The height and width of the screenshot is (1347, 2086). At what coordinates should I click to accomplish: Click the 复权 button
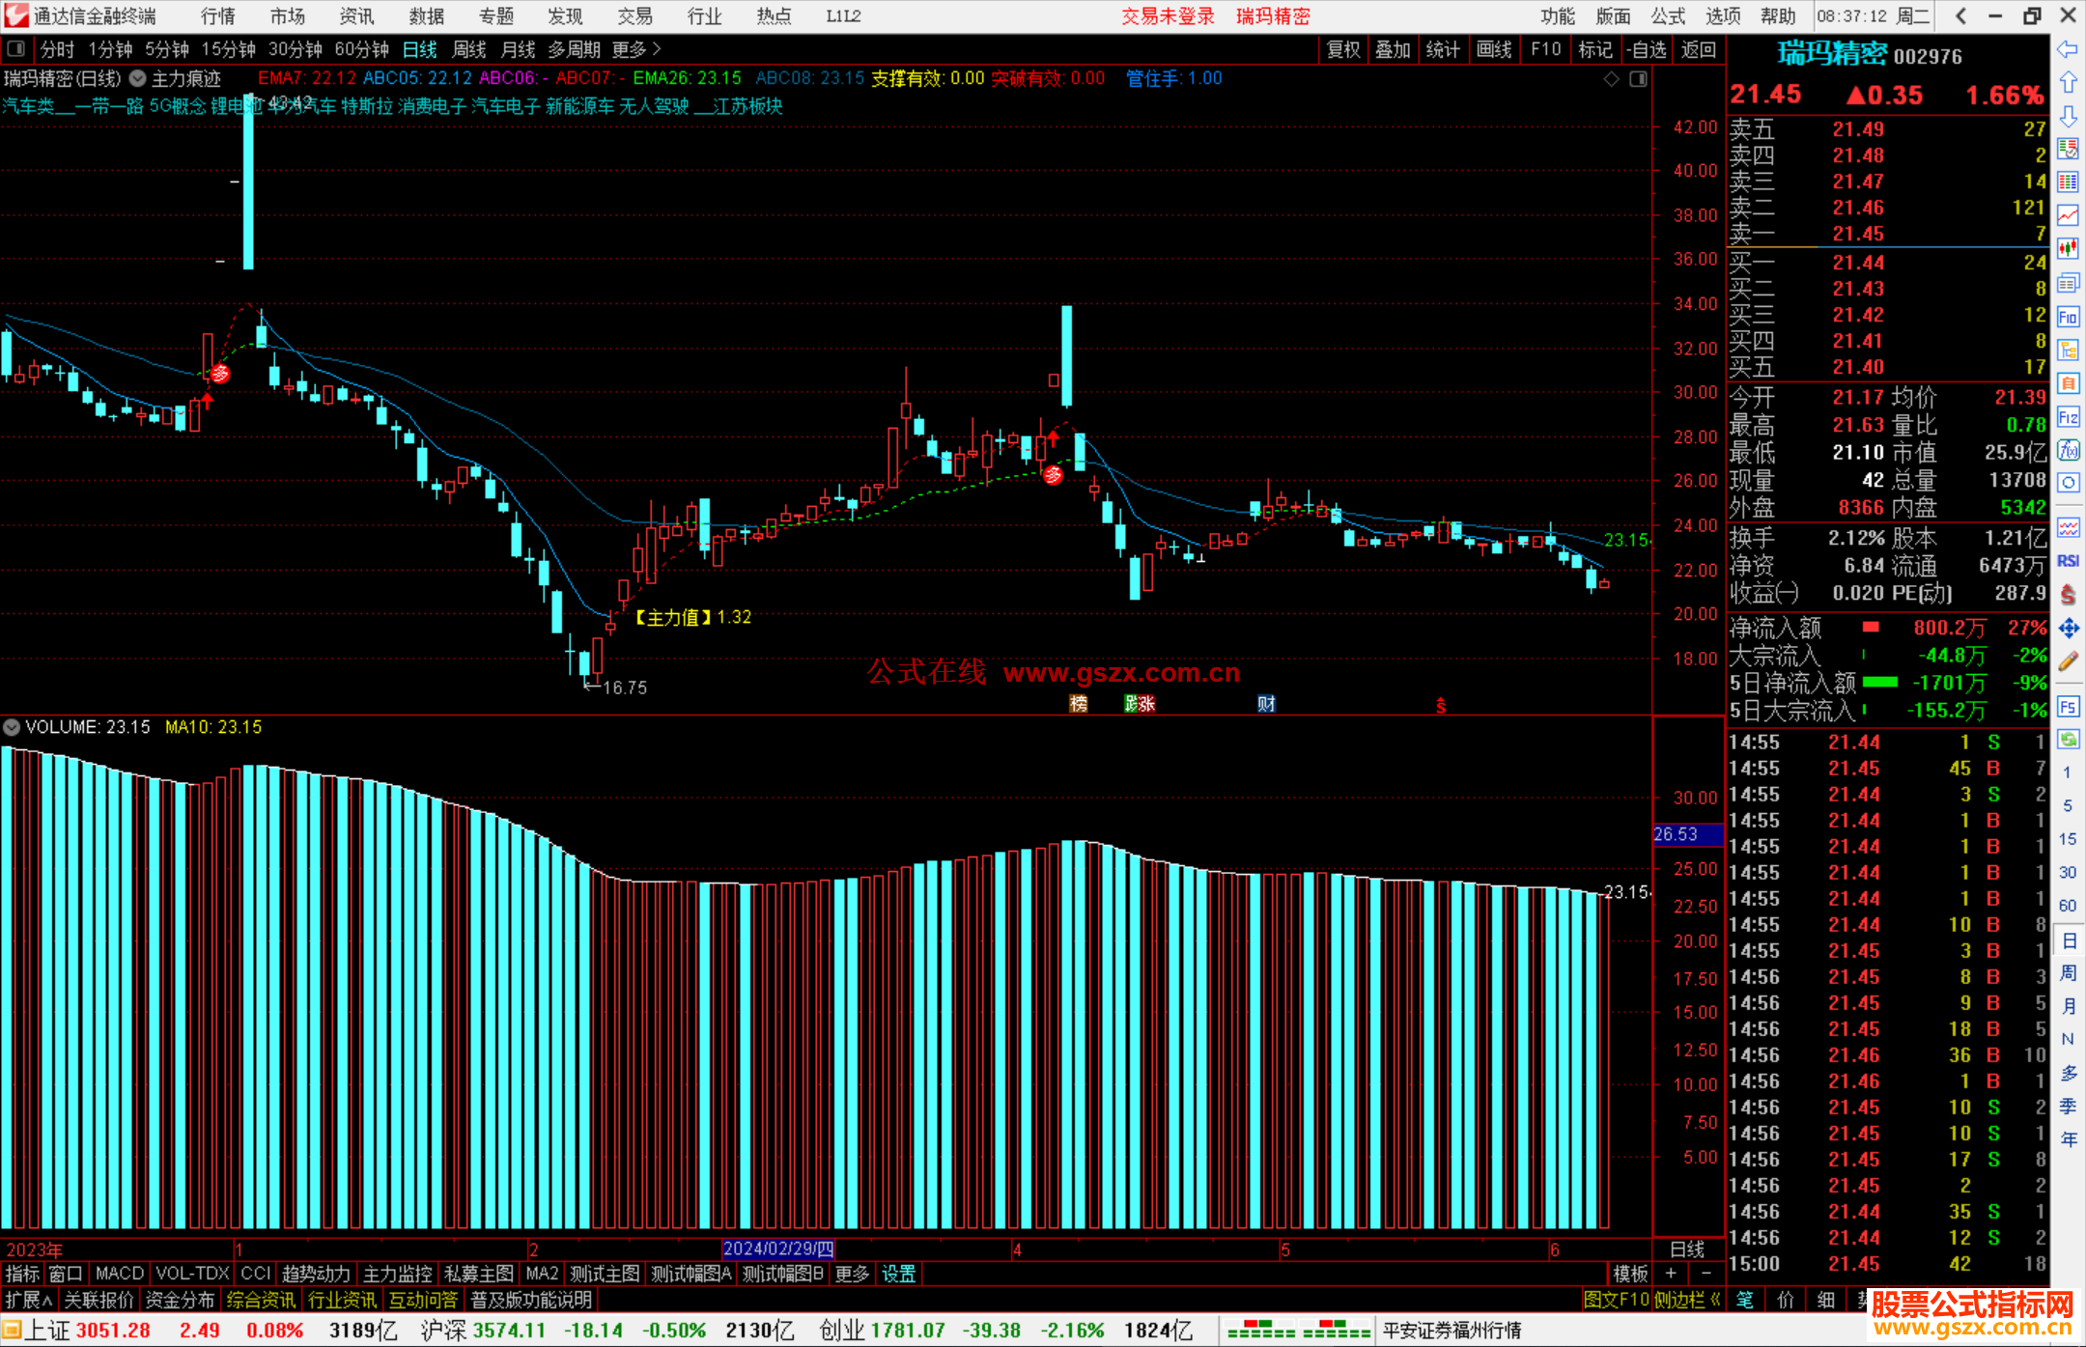point(1343,49)
